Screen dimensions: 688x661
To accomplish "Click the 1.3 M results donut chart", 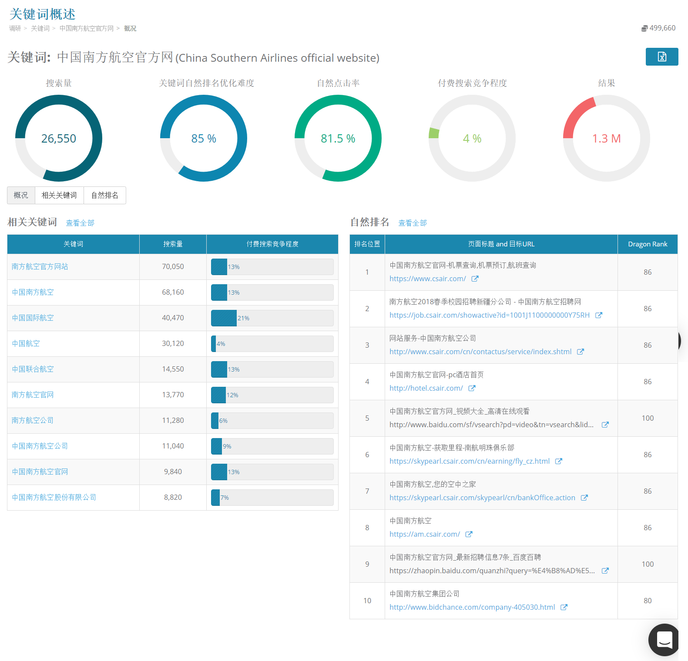I will click(607, 138).
